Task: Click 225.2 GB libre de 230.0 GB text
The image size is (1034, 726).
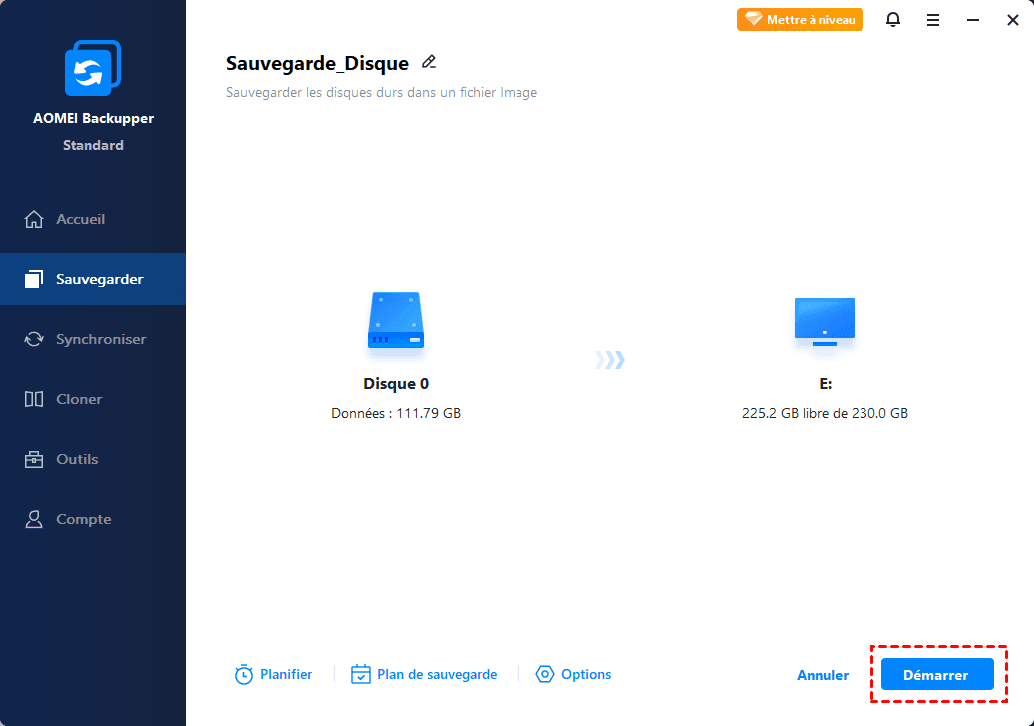Action: (x=825, y=414)
